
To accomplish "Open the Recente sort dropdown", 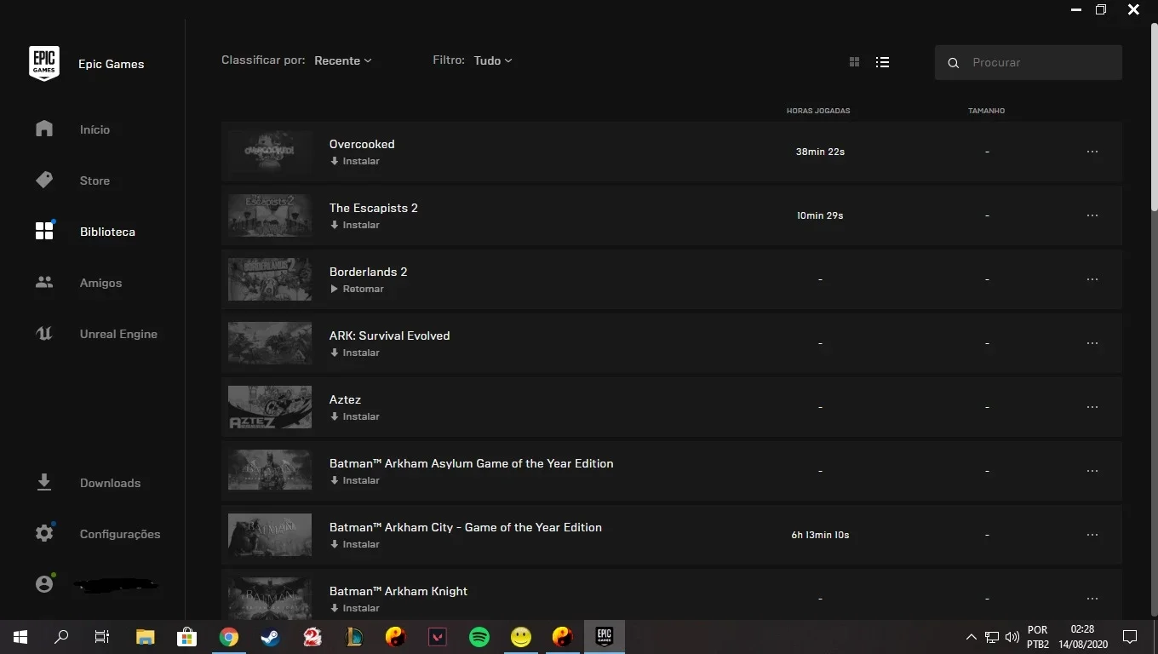I will point(342,60).
